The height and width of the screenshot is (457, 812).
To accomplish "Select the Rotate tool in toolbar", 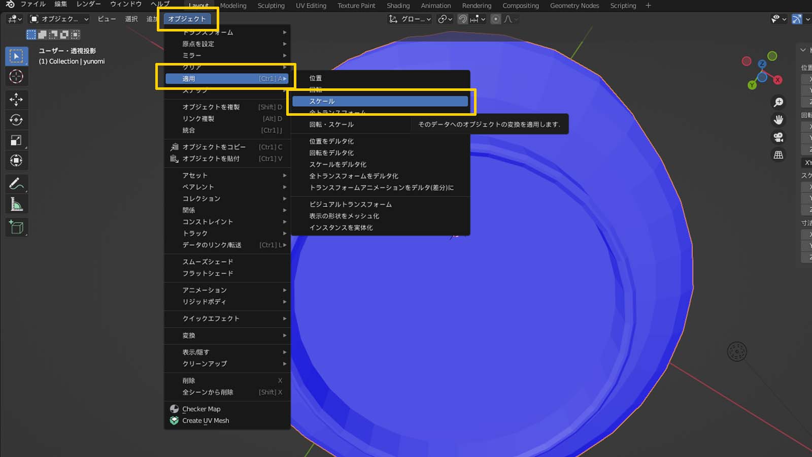I will [16, 120].
